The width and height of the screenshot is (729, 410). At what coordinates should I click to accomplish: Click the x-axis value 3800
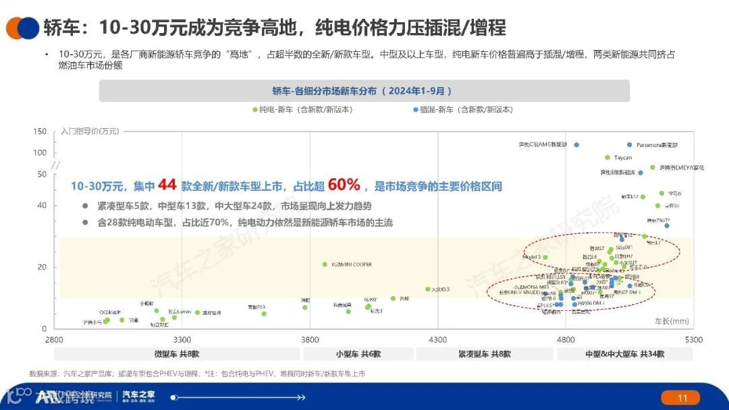[x=310, y=340]
